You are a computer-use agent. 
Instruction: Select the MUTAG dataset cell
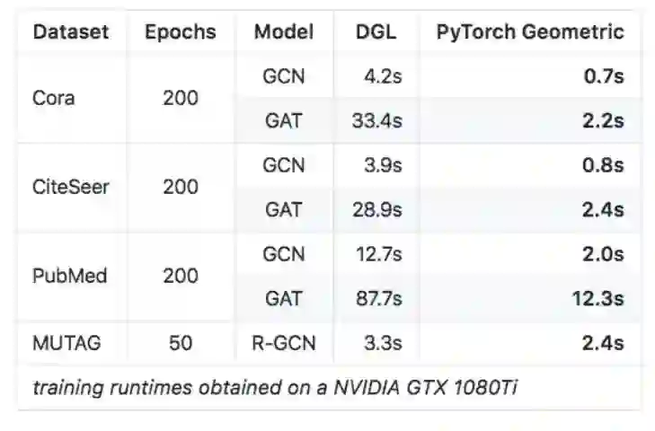point(68,342)
